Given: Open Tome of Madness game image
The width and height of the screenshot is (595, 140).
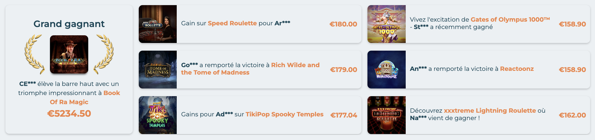Looking at the screenshot, I should pos(158,70).
